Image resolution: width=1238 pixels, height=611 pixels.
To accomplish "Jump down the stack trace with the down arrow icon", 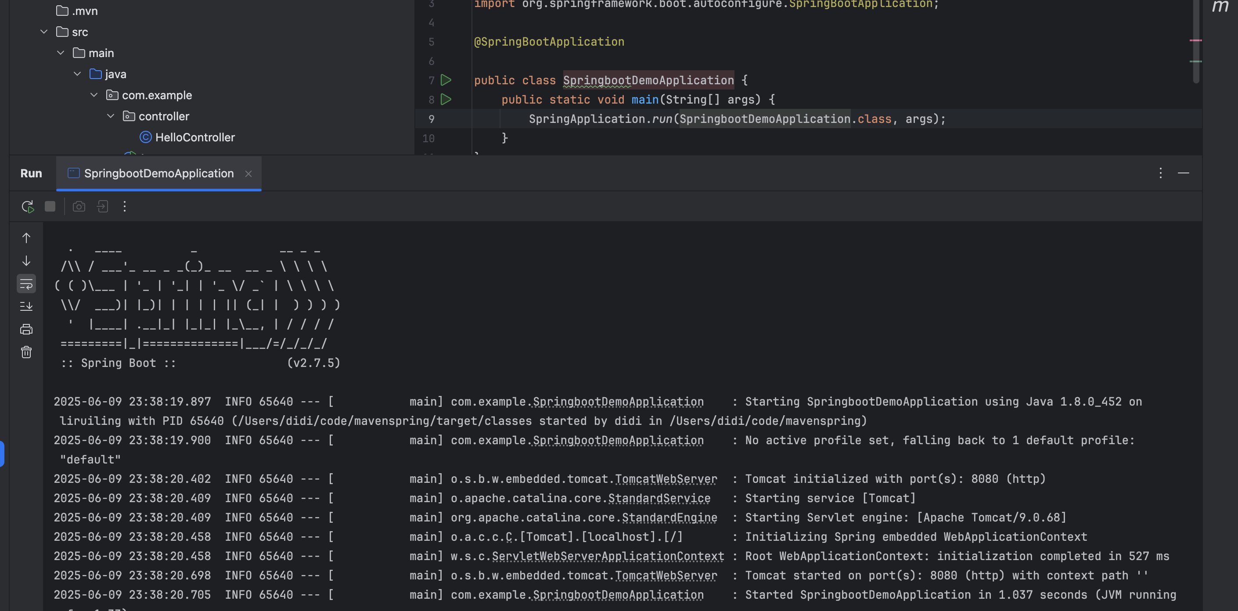I will (x=26, y=261).
